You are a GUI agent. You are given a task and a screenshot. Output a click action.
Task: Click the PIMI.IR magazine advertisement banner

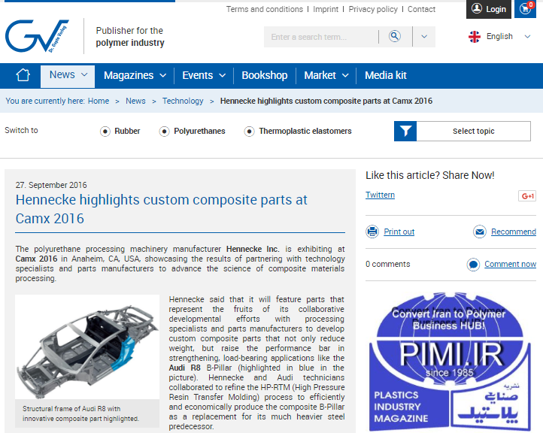pyautogui.click(x=450, y=362)
